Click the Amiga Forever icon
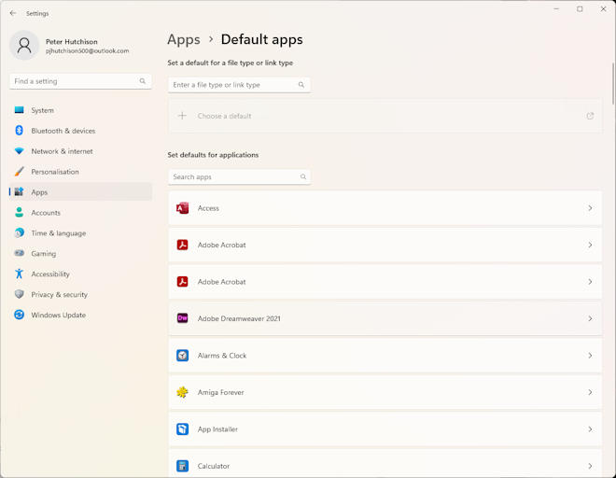This screenshot has height=478, width=616. 183,392
